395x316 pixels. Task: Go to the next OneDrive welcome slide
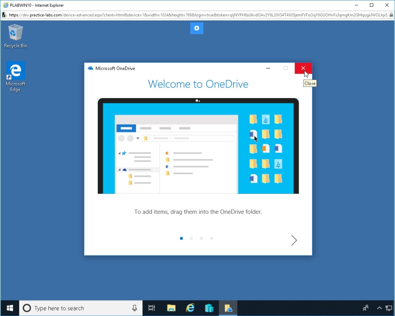(294, 240)
